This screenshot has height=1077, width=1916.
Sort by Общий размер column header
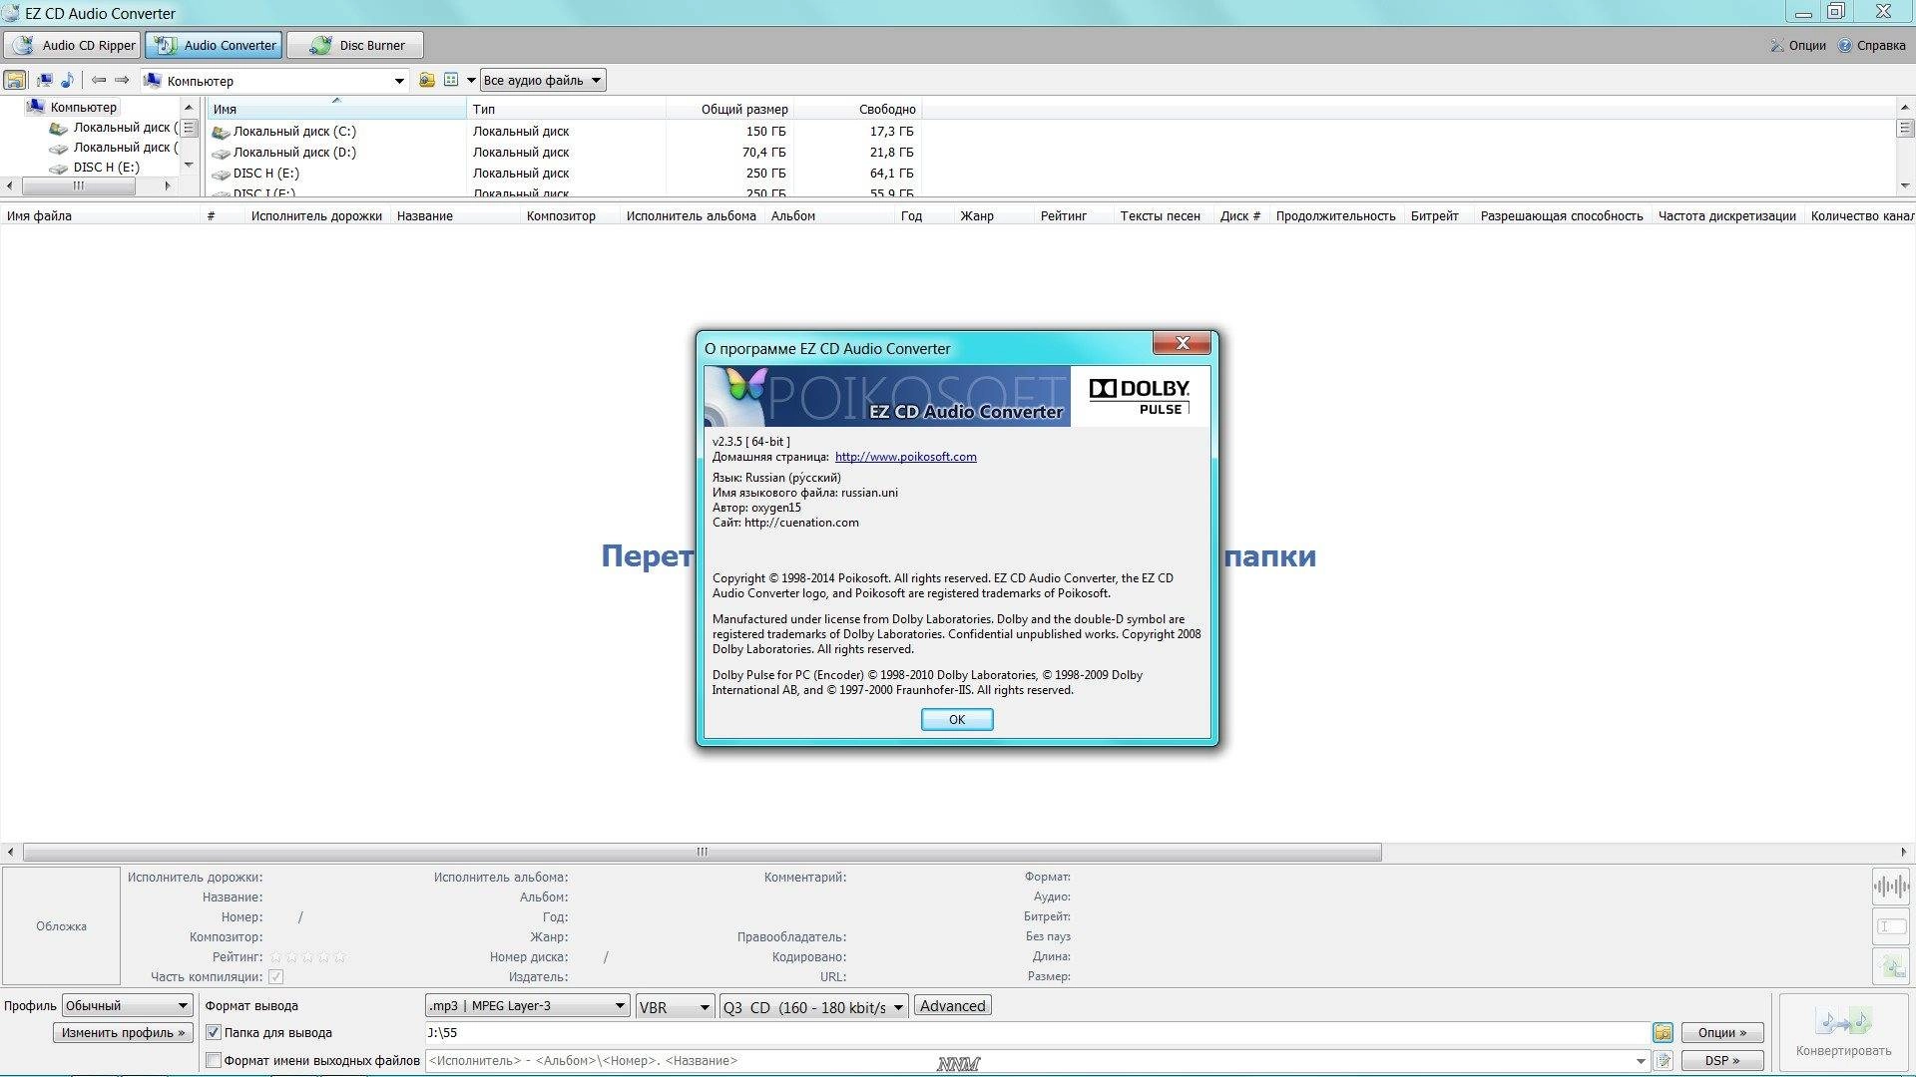click(x=731, y=109)
